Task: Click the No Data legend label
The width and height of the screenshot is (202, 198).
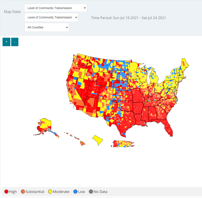Action: (100, 192)
